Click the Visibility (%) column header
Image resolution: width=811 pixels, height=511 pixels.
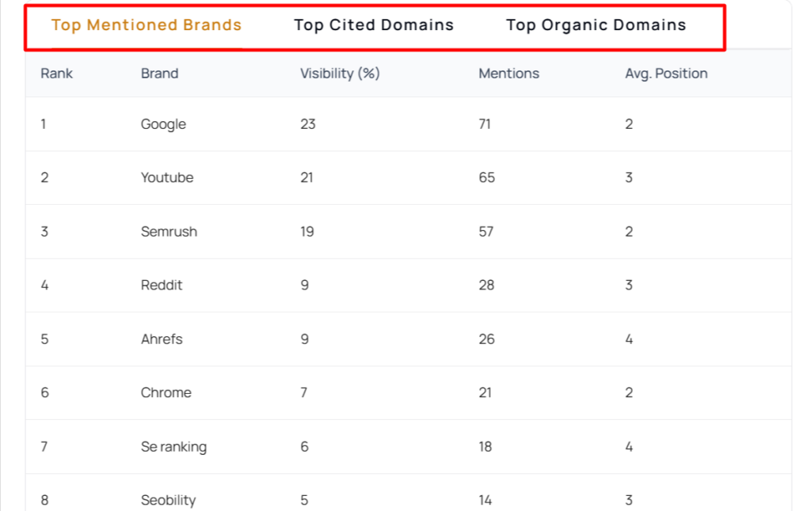(340, 74)
